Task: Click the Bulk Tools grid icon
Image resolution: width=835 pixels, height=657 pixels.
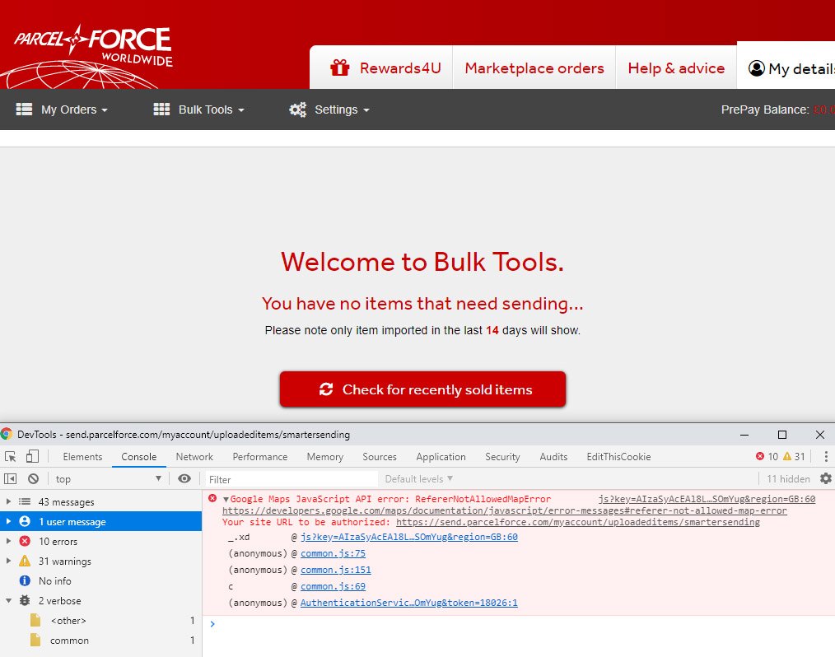Action: coord(161,109)
